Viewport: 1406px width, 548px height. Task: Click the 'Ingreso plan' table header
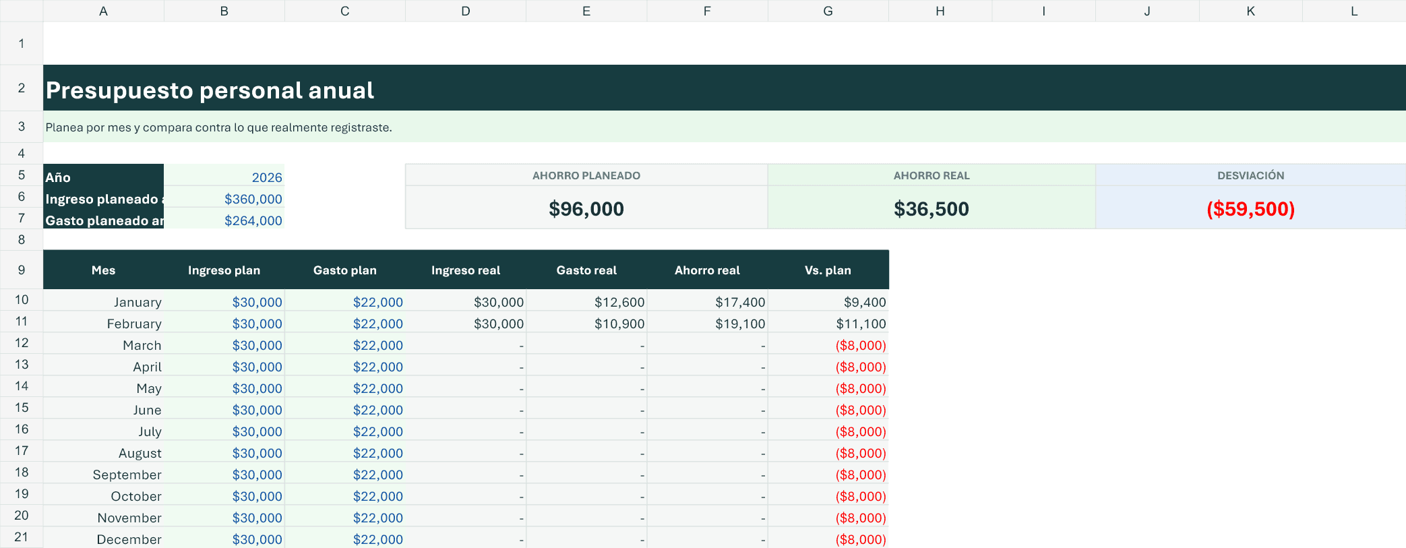coord(224,270)
